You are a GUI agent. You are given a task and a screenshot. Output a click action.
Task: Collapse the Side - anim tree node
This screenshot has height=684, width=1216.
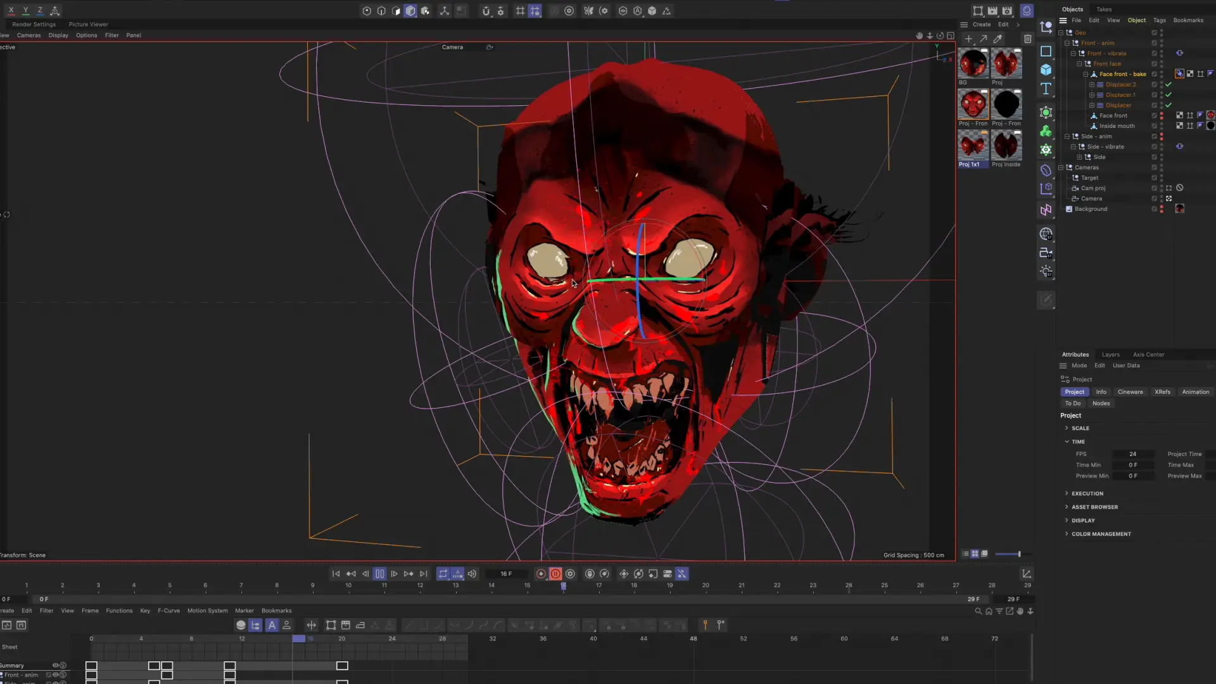click(x=1067, y=136)
